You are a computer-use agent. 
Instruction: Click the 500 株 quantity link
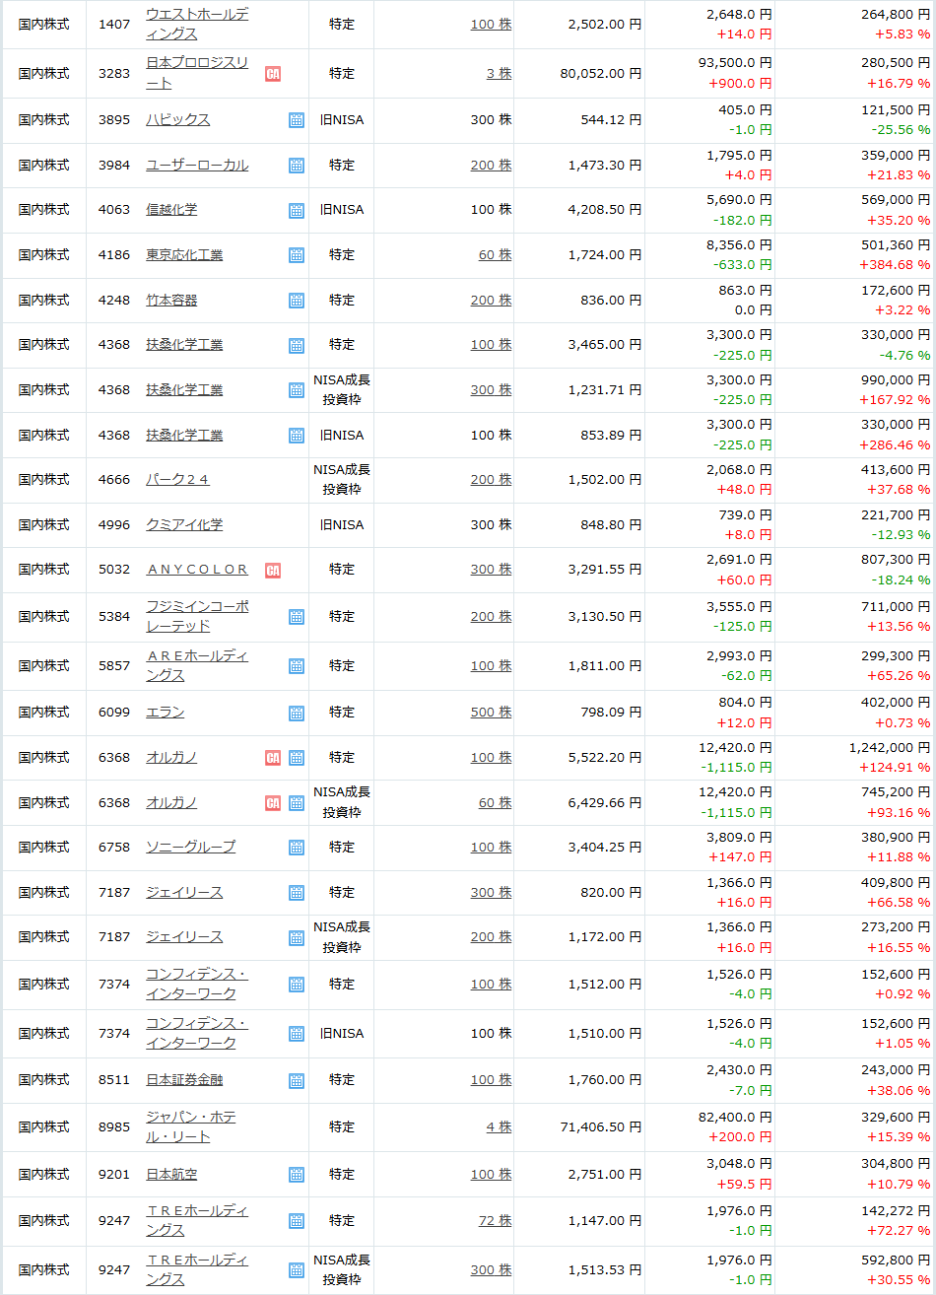point(491,712)
